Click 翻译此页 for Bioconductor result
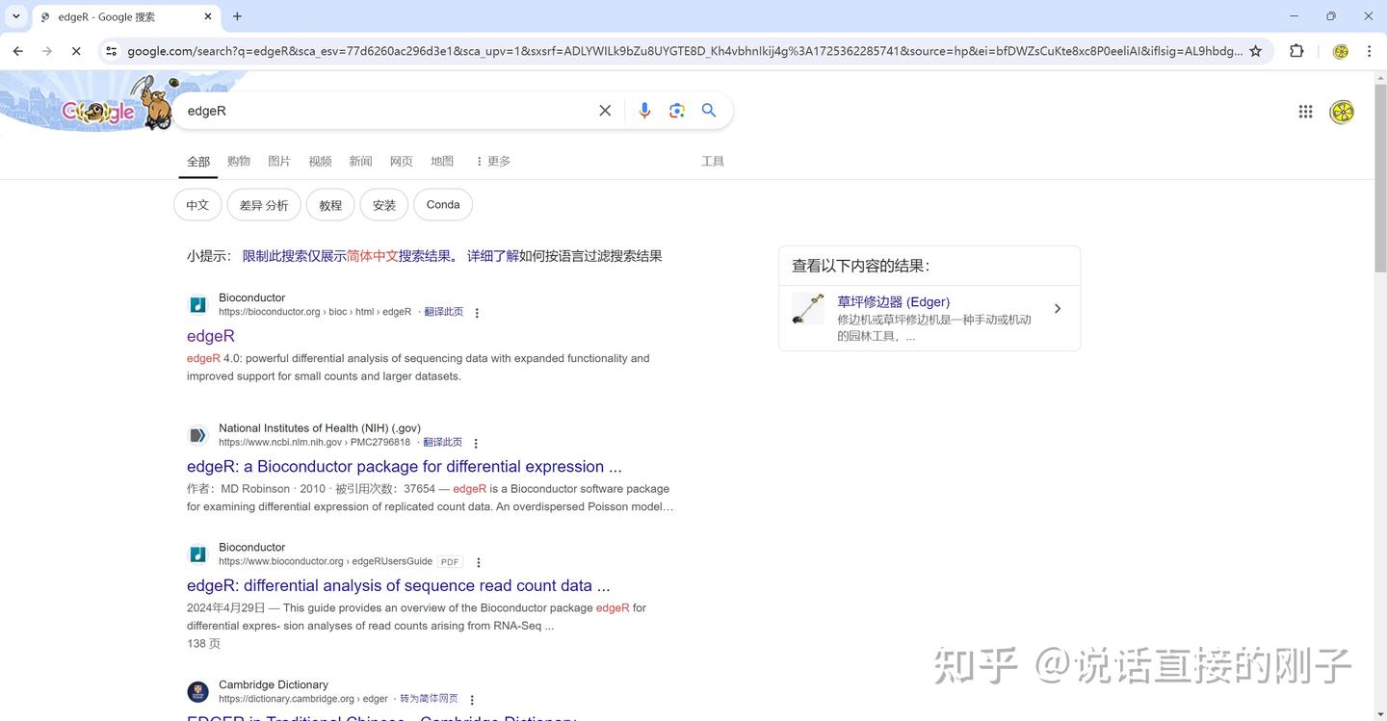 [x=443, y=312]
